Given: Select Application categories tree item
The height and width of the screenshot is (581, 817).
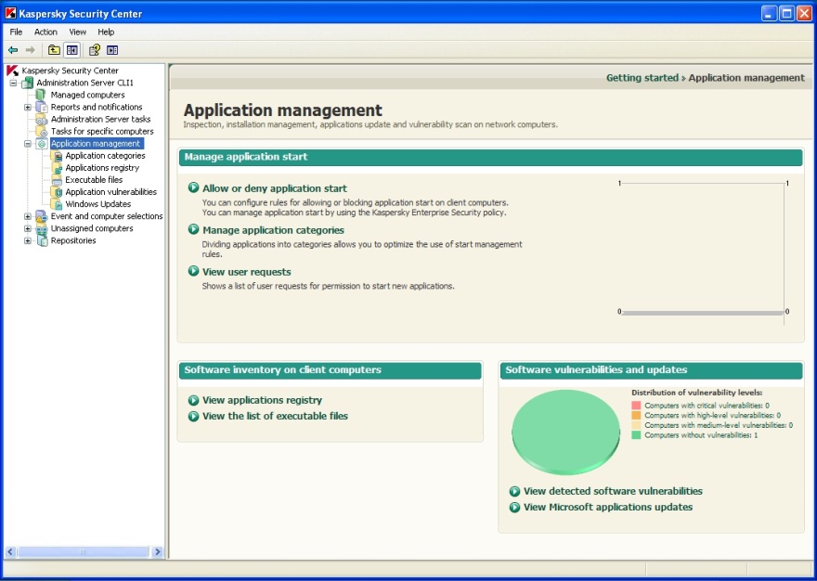Looking at the screenshot, I should click(105, 156).
